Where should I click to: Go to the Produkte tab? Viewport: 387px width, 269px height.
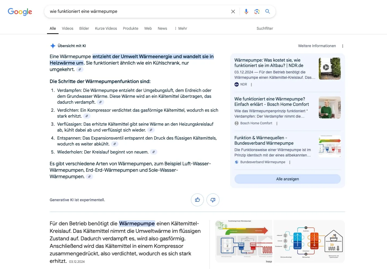(x=131, y=28)
